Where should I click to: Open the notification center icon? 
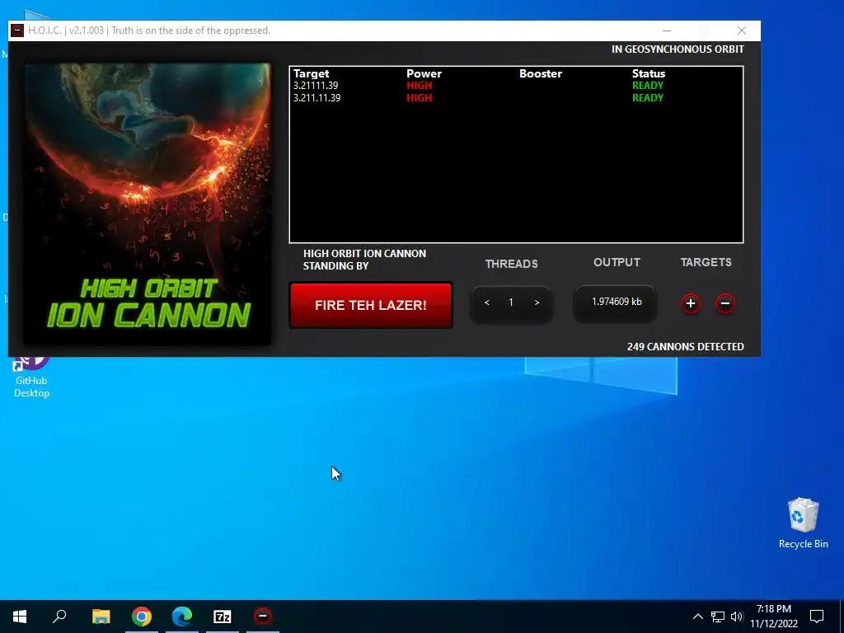[817, 617]
